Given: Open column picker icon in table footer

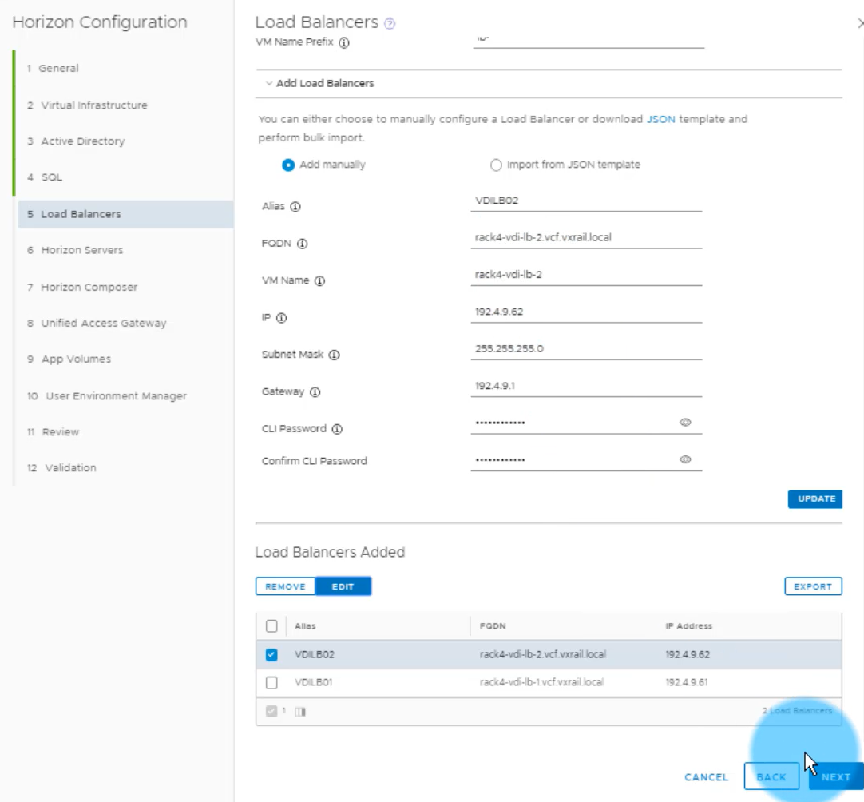Looking at the screenshot, I should pyautogui.click(x=300, y=711).
